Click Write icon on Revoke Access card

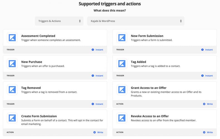coord(204,132)
